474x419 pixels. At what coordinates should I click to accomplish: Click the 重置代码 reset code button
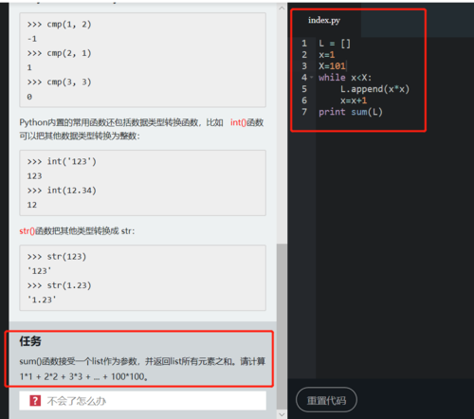click(x=326, y=400)
